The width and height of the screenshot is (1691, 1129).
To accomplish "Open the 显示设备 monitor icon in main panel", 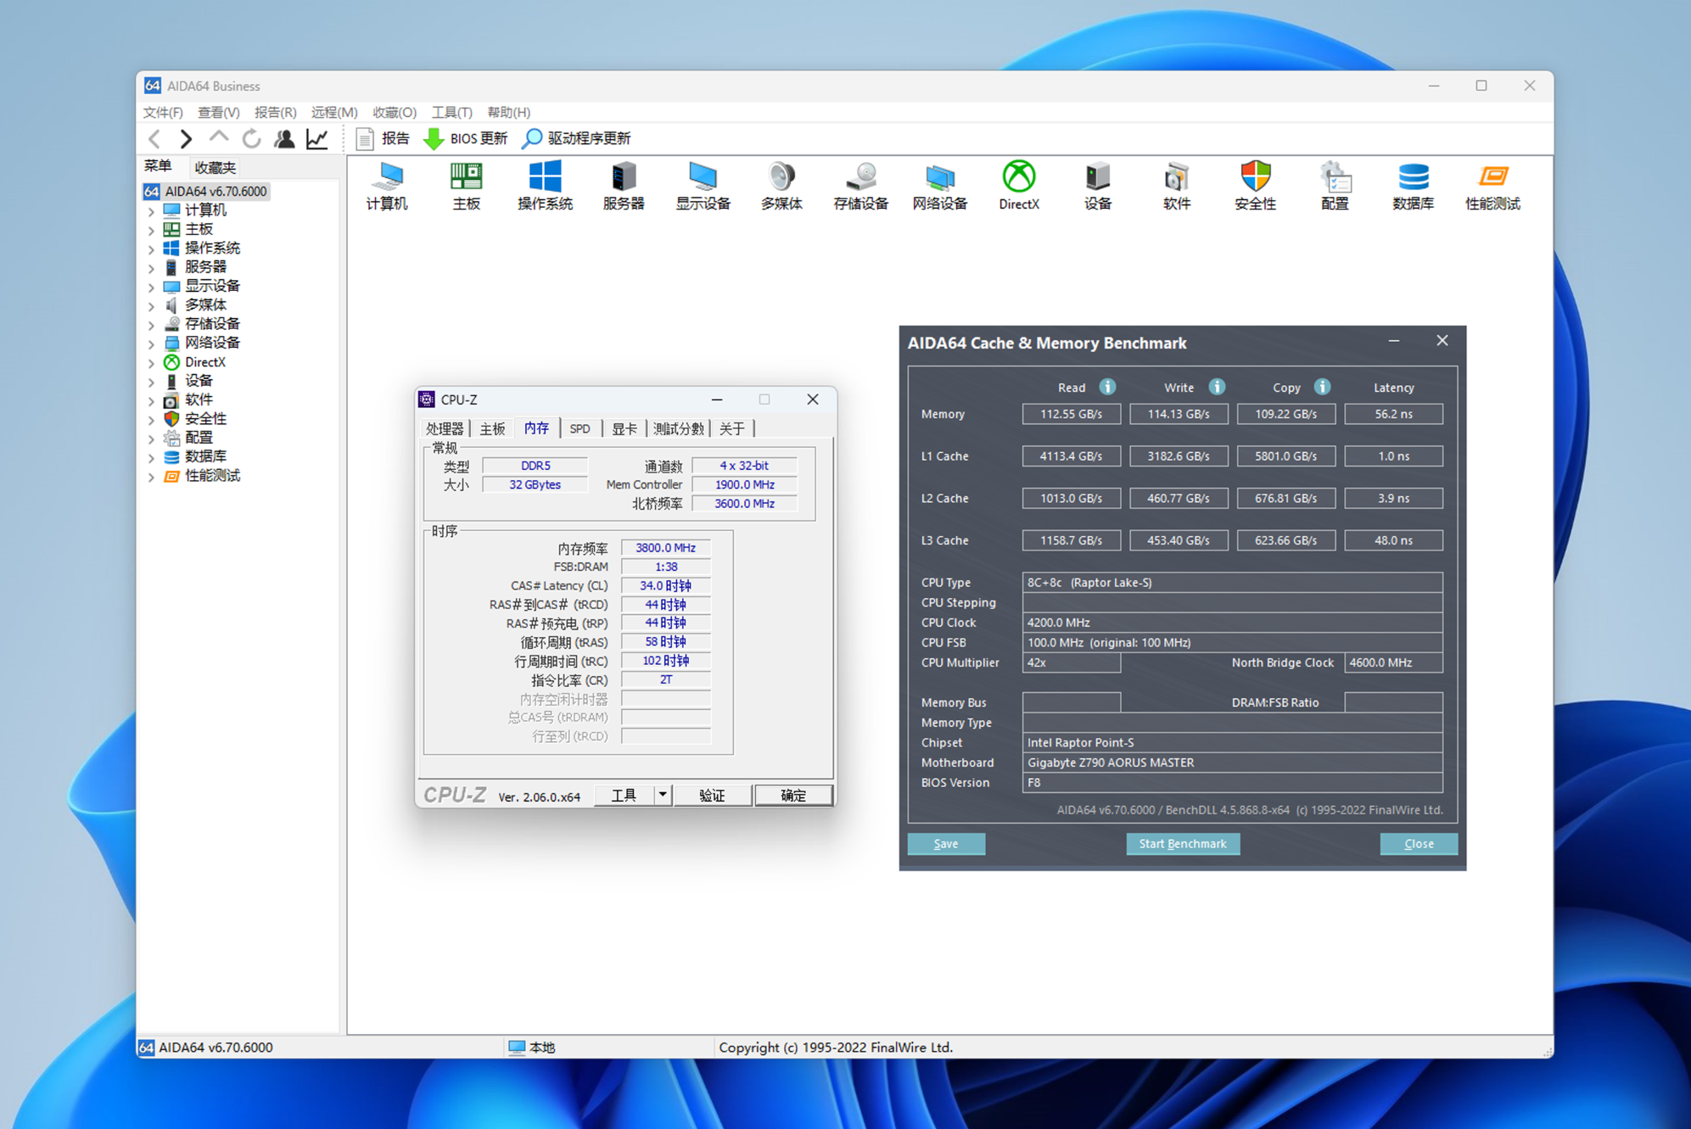I will click(x=703, y=186).
